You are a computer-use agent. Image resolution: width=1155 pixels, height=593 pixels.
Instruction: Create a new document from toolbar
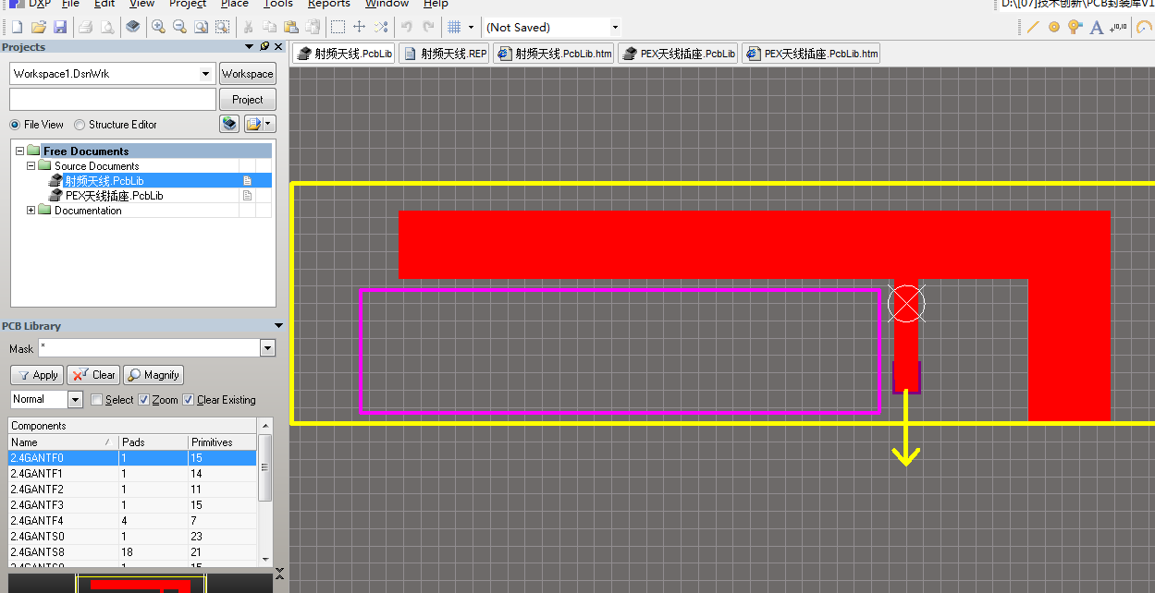coord(17,27)
